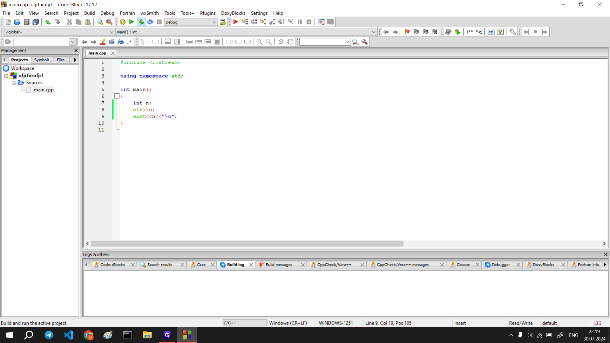Save the file with the floppy disk icon
610x343 pixels.
[27, 22]
